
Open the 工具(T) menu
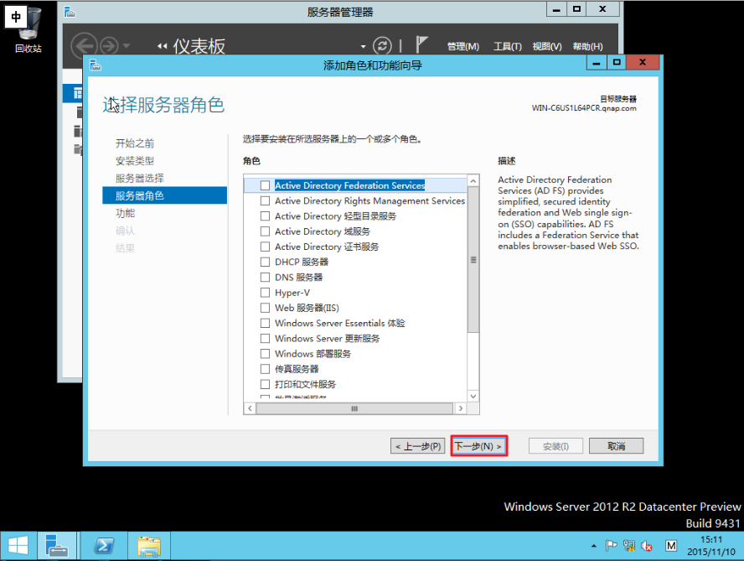[x=507, y=47]
